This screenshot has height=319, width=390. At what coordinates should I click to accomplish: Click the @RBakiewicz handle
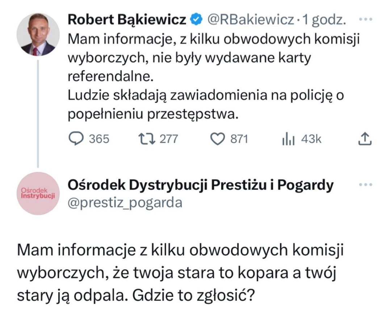(x=251, y=21)
